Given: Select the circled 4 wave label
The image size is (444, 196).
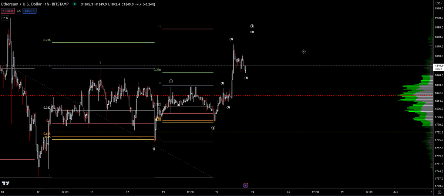Looking at the screenshot, I should click(303, 52).
